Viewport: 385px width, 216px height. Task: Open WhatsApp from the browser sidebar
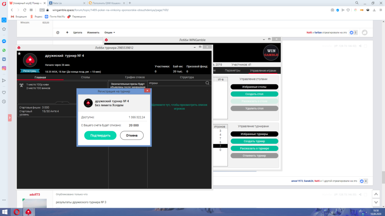(4, 50)
